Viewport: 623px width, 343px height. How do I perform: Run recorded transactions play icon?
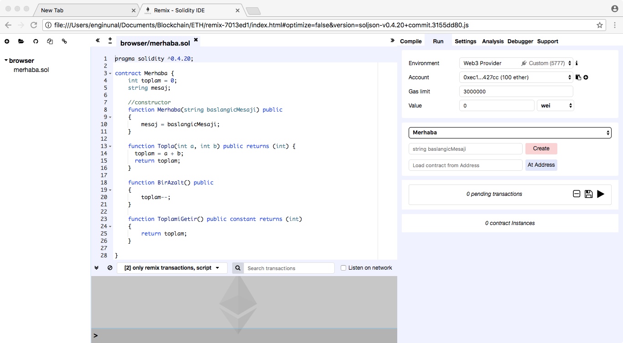[x=601, y=194]
